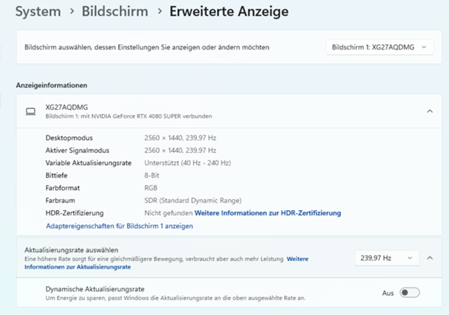
Task: Open the 239,97 Hz refresh rate dropdown
Action: [387, 258]
